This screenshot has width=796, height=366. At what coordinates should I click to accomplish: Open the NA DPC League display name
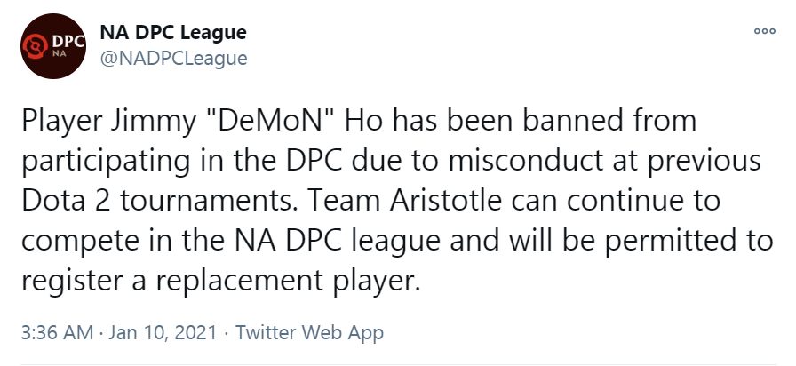tap(173, 33)
